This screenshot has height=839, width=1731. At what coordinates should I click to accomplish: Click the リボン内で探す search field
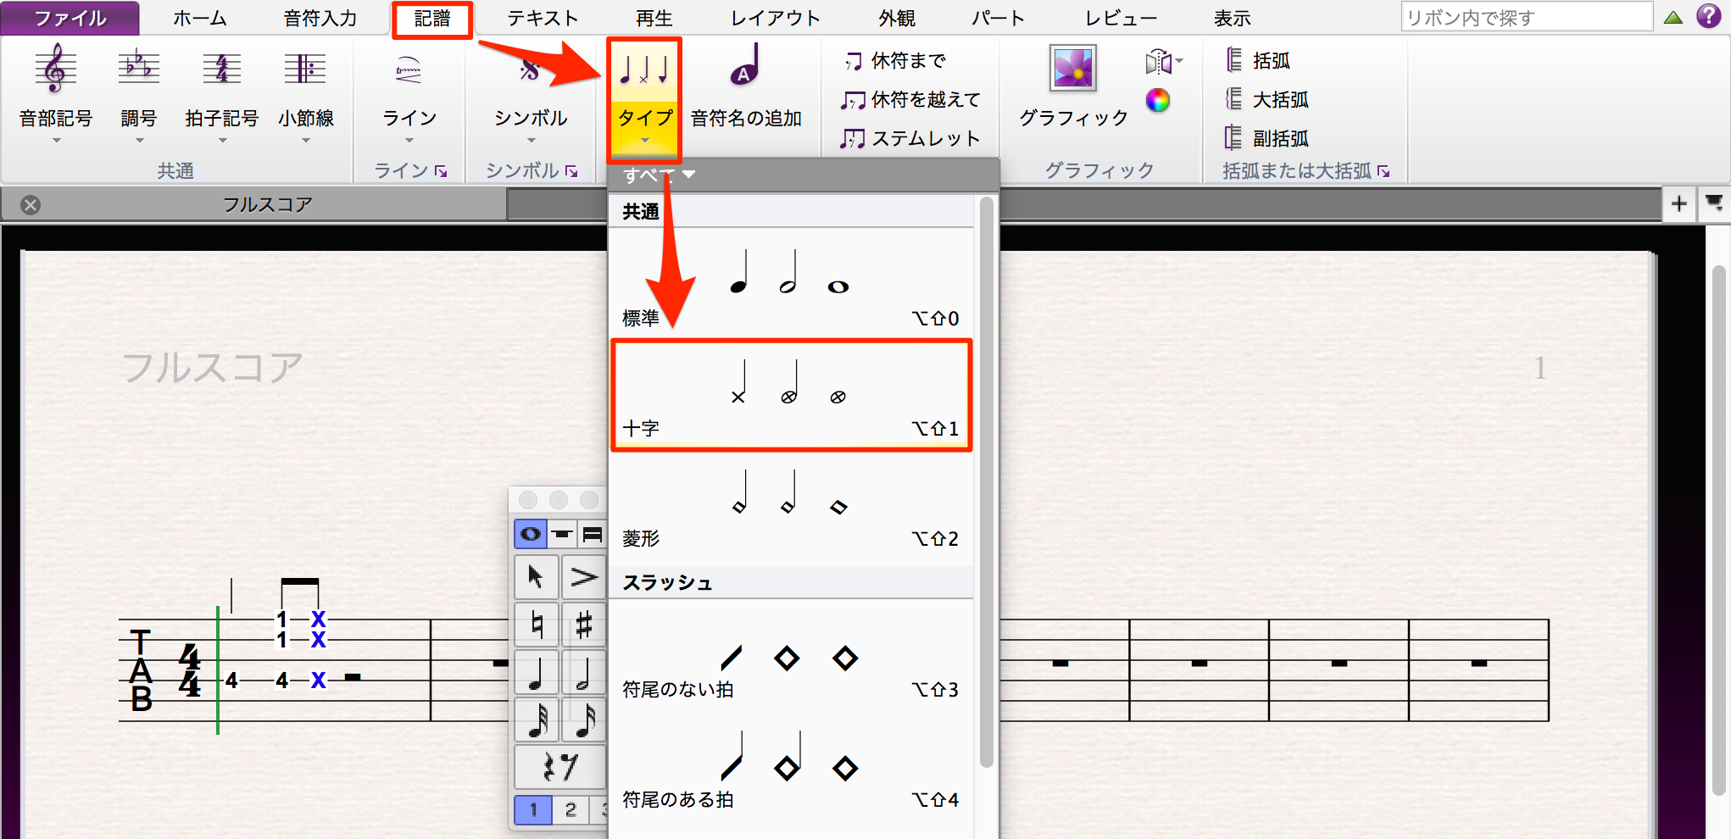point(1527,17)
